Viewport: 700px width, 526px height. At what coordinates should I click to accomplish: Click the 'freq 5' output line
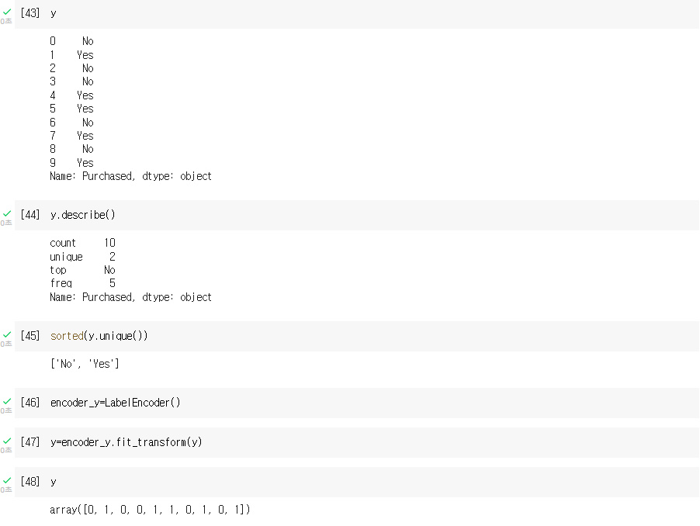tap(82, 283)
